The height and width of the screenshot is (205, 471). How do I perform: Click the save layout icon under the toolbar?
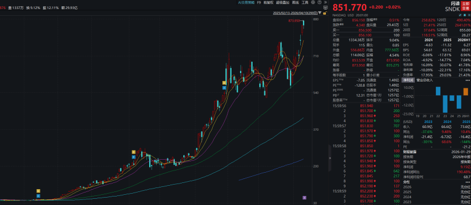click(325, 7)
